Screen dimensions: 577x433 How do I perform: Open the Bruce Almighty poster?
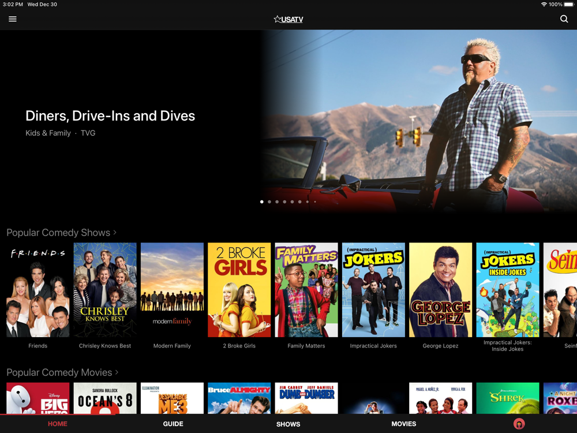point(239,398)
